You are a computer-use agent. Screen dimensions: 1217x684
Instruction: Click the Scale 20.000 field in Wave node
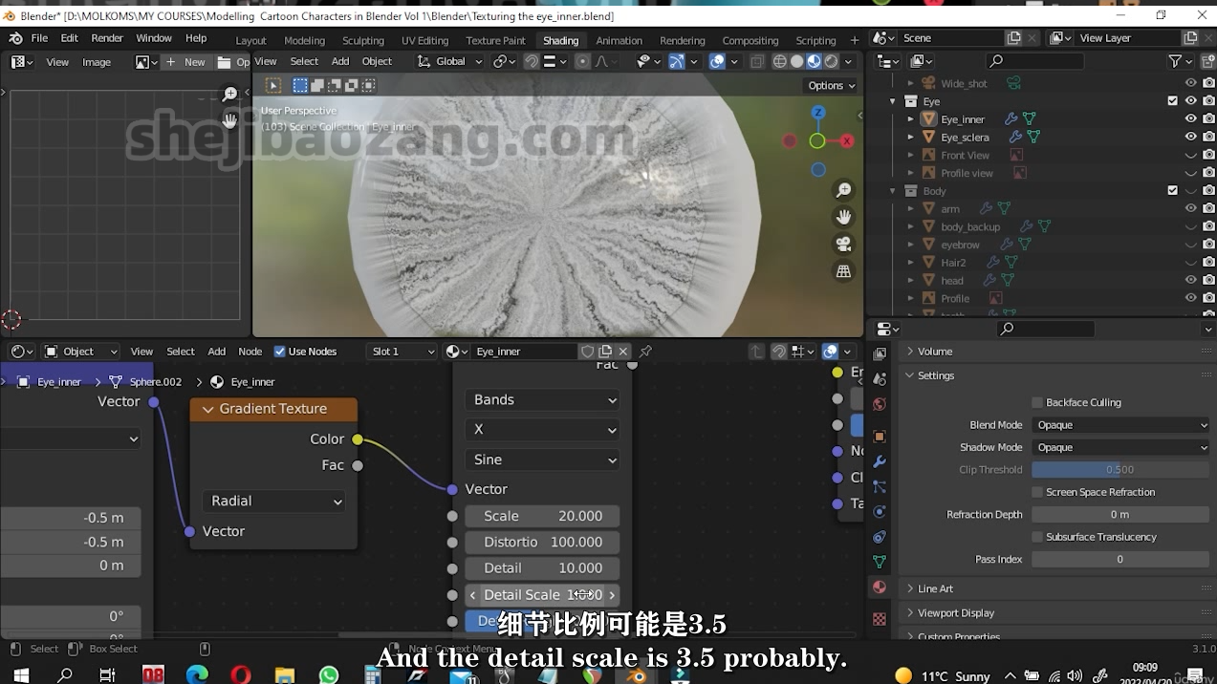[543, 516]
